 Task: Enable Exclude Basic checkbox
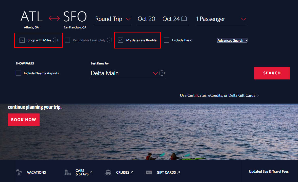click(167, 40)
